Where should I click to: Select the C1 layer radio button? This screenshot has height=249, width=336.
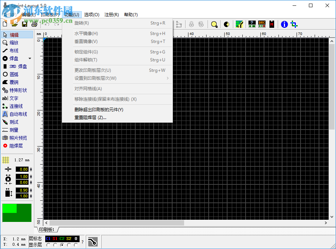48,245
